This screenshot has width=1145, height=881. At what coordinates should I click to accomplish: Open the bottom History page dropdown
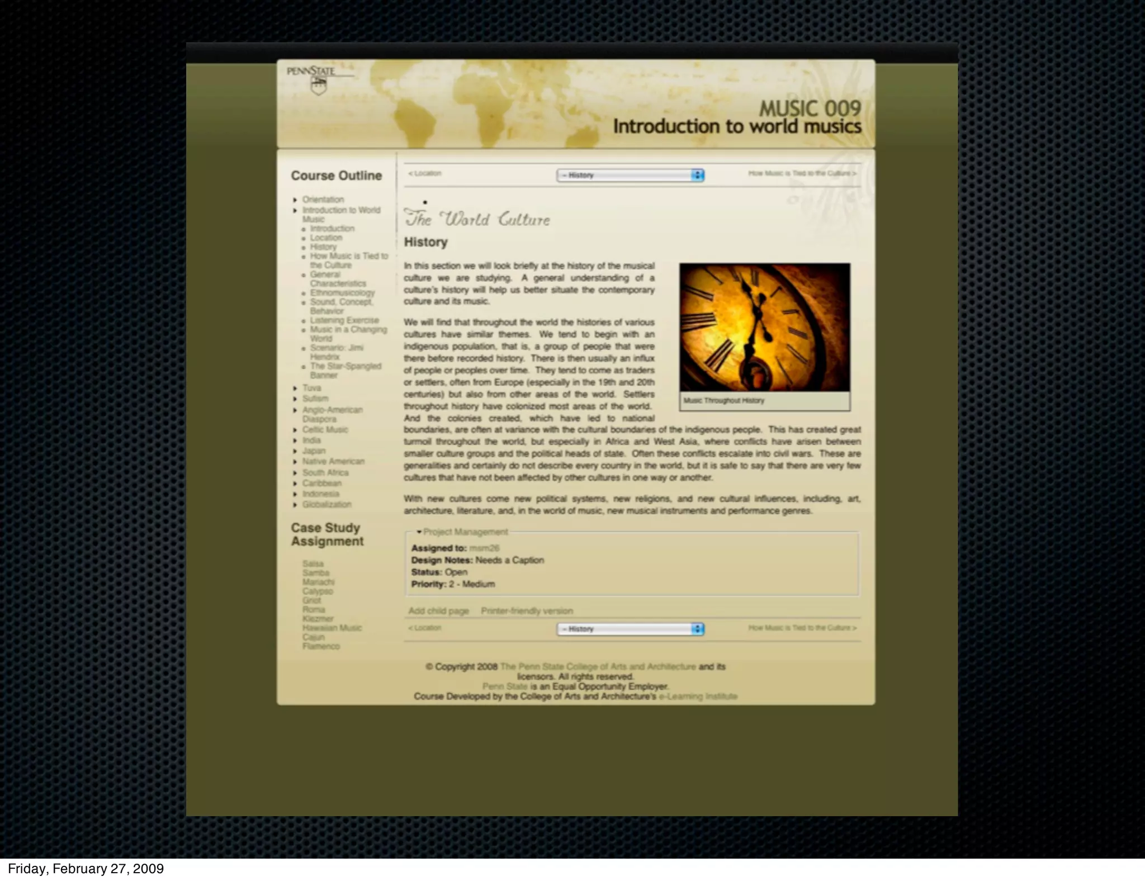[x=630, y=629]
